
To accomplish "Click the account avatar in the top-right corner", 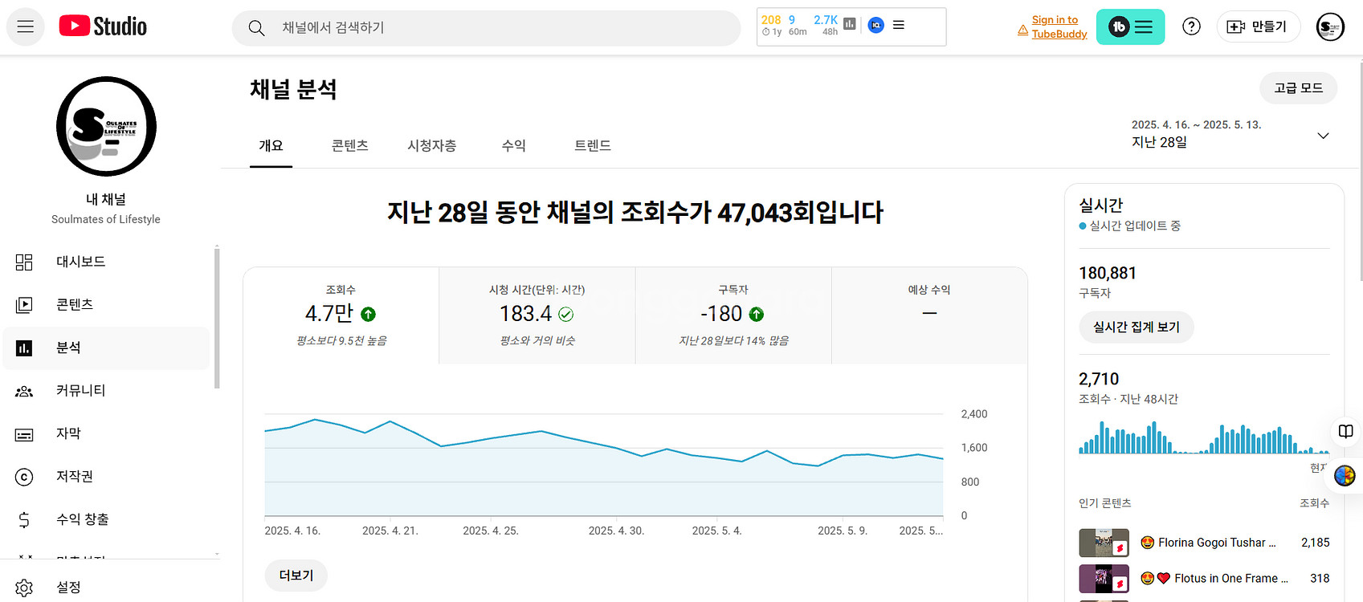I will [x=1329, y=27].
